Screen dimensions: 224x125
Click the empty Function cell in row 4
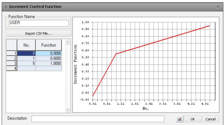tap(49, 68)
